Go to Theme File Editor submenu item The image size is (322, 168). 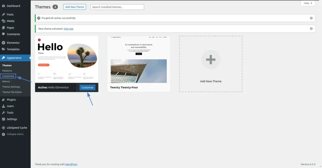[x=12, y=92]
